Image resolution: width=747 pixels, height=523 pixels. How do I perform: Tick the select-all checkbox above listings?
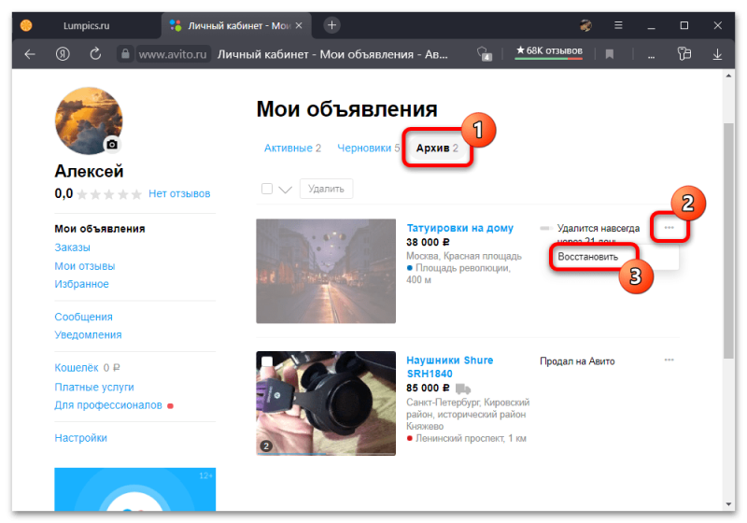coord(267,189)
